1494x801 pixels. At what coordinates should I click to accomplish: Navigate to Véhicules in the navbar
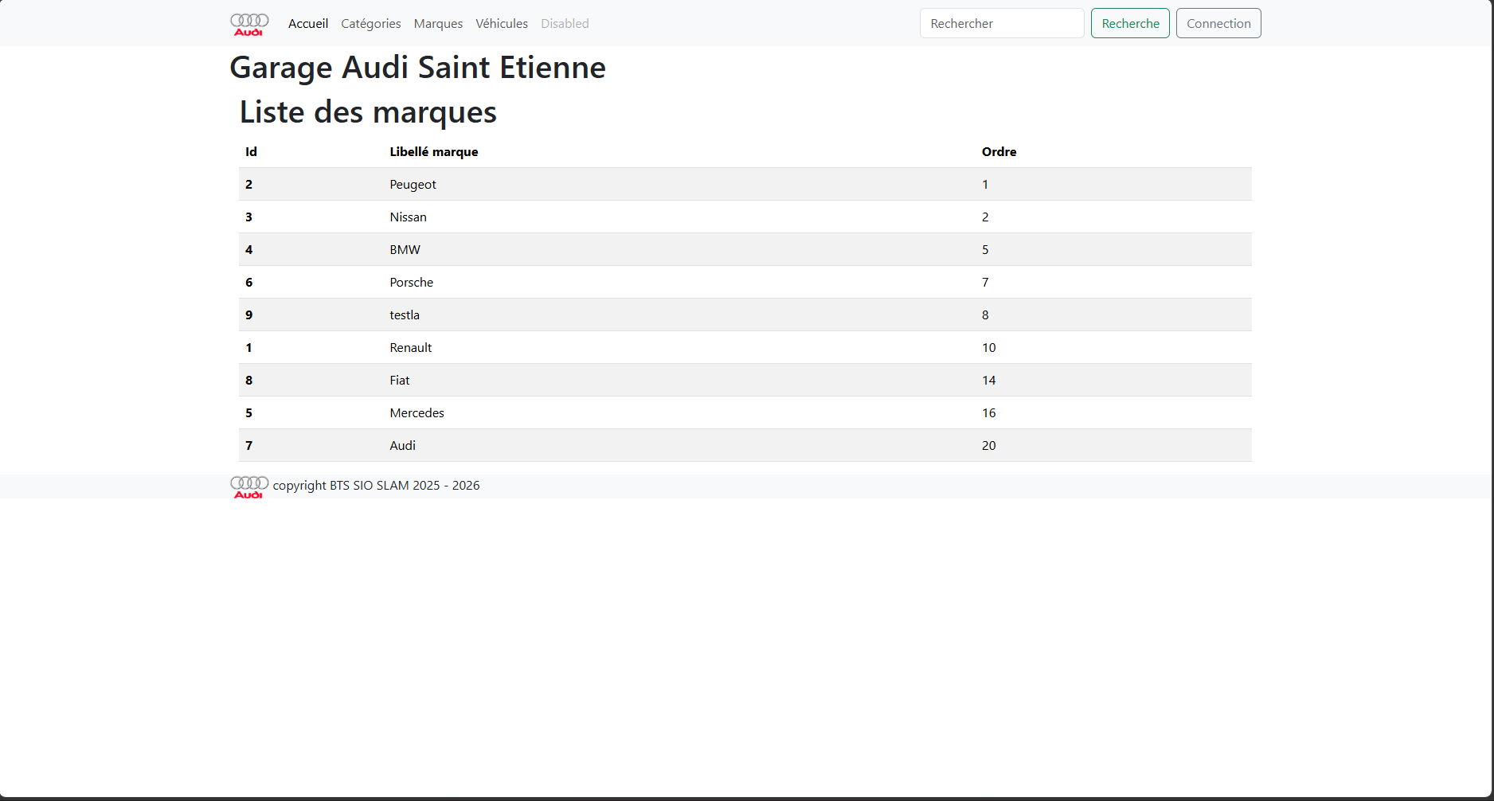502,24
